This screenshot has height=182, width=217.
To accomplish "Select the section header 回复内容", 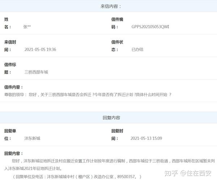I will point(111,118).
